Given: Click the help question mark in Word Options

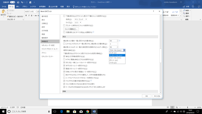Looking at the screenshot, I should click(x=153, y=11).
